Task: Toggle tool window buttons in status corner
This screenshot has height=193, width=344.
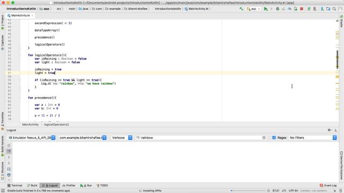Action: tap(3, 191)
